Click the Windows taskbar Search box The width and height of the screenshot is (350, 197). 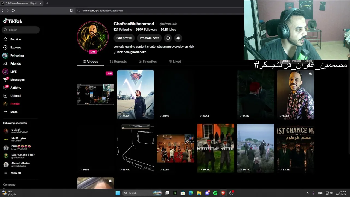[142, 193]
